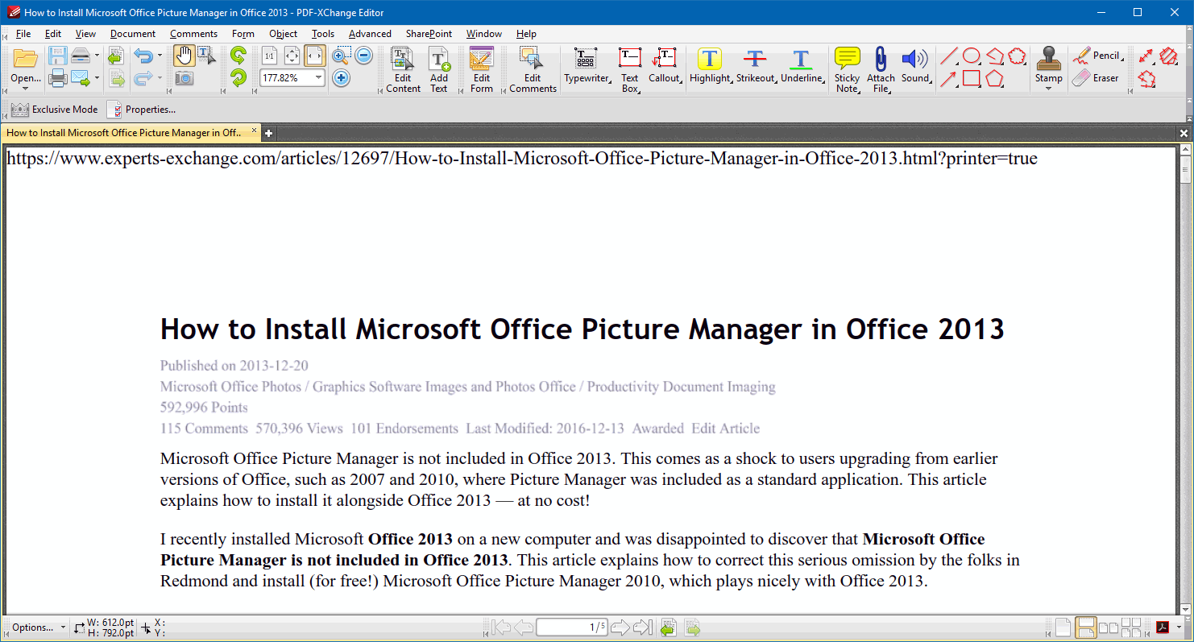Click the rotate counter-clockwise icon
1194x642 pixels.
click(x=238, y=56)
